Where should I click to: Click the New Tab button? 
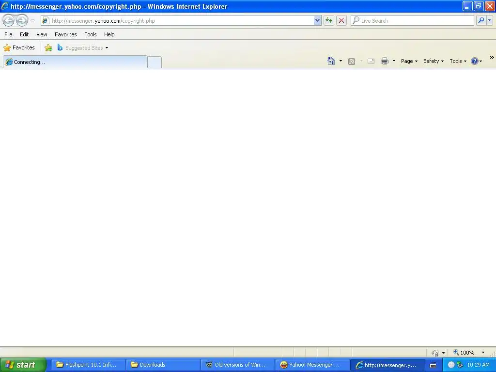tap(155, 62)
